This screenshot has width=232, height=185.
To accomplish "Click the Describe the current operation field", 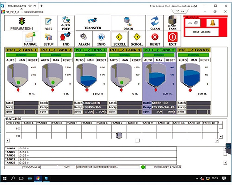I will [x=108, y=167].
